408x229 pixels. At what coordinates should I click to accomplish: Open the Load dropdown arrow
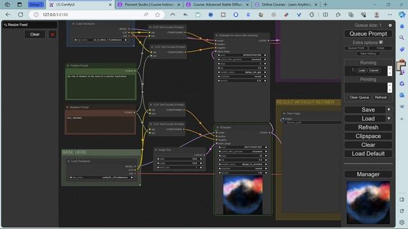389,119
